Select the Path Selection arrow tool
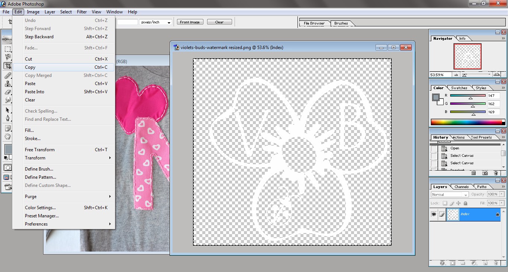The height and width of the screenshot is (272, 508). click(7, 110)
